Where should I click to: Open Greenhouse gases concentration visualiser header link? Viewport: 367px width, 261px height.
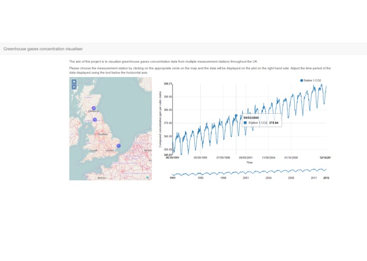(x=43, y=49)
